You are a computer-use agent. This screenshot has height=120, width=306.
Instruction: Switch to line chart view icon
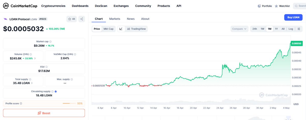[x=121, y=29]
